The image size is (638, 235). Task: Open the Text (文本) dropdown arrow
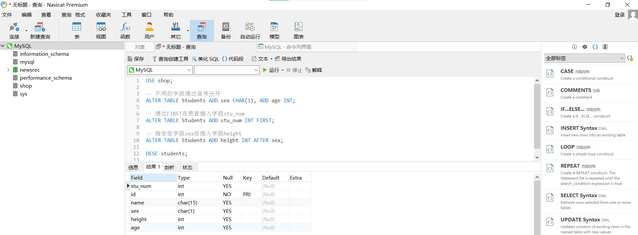click(271, 59)
